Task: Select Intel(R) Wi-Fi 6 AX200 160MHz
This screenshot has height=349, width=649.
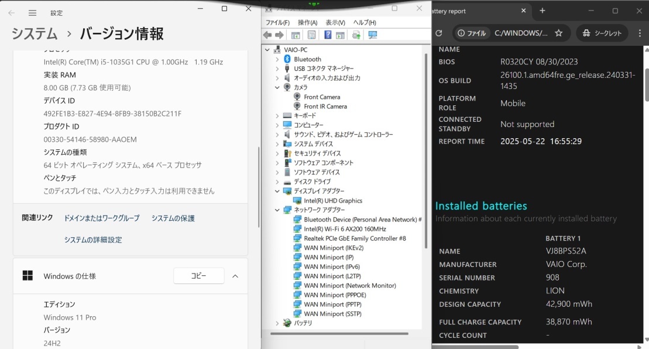Action: [x=345, y=229]
